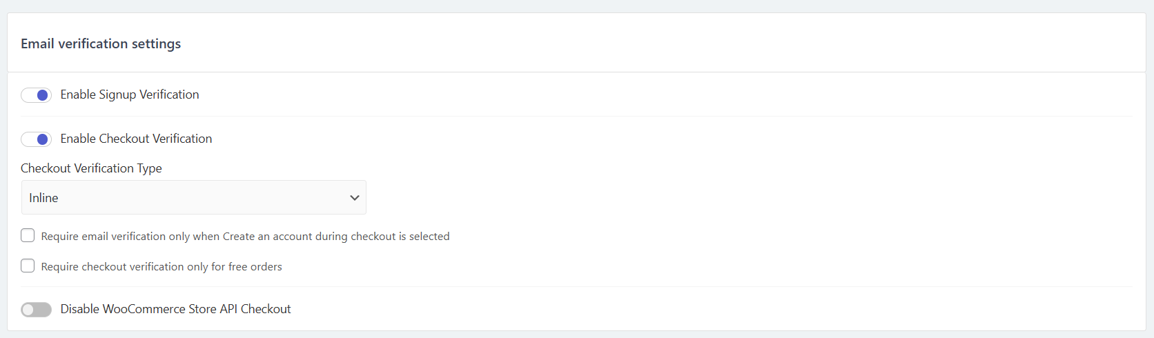Click the selected value "Inline"
Viewport: 1154px width, 338px height.
point(43,198)
